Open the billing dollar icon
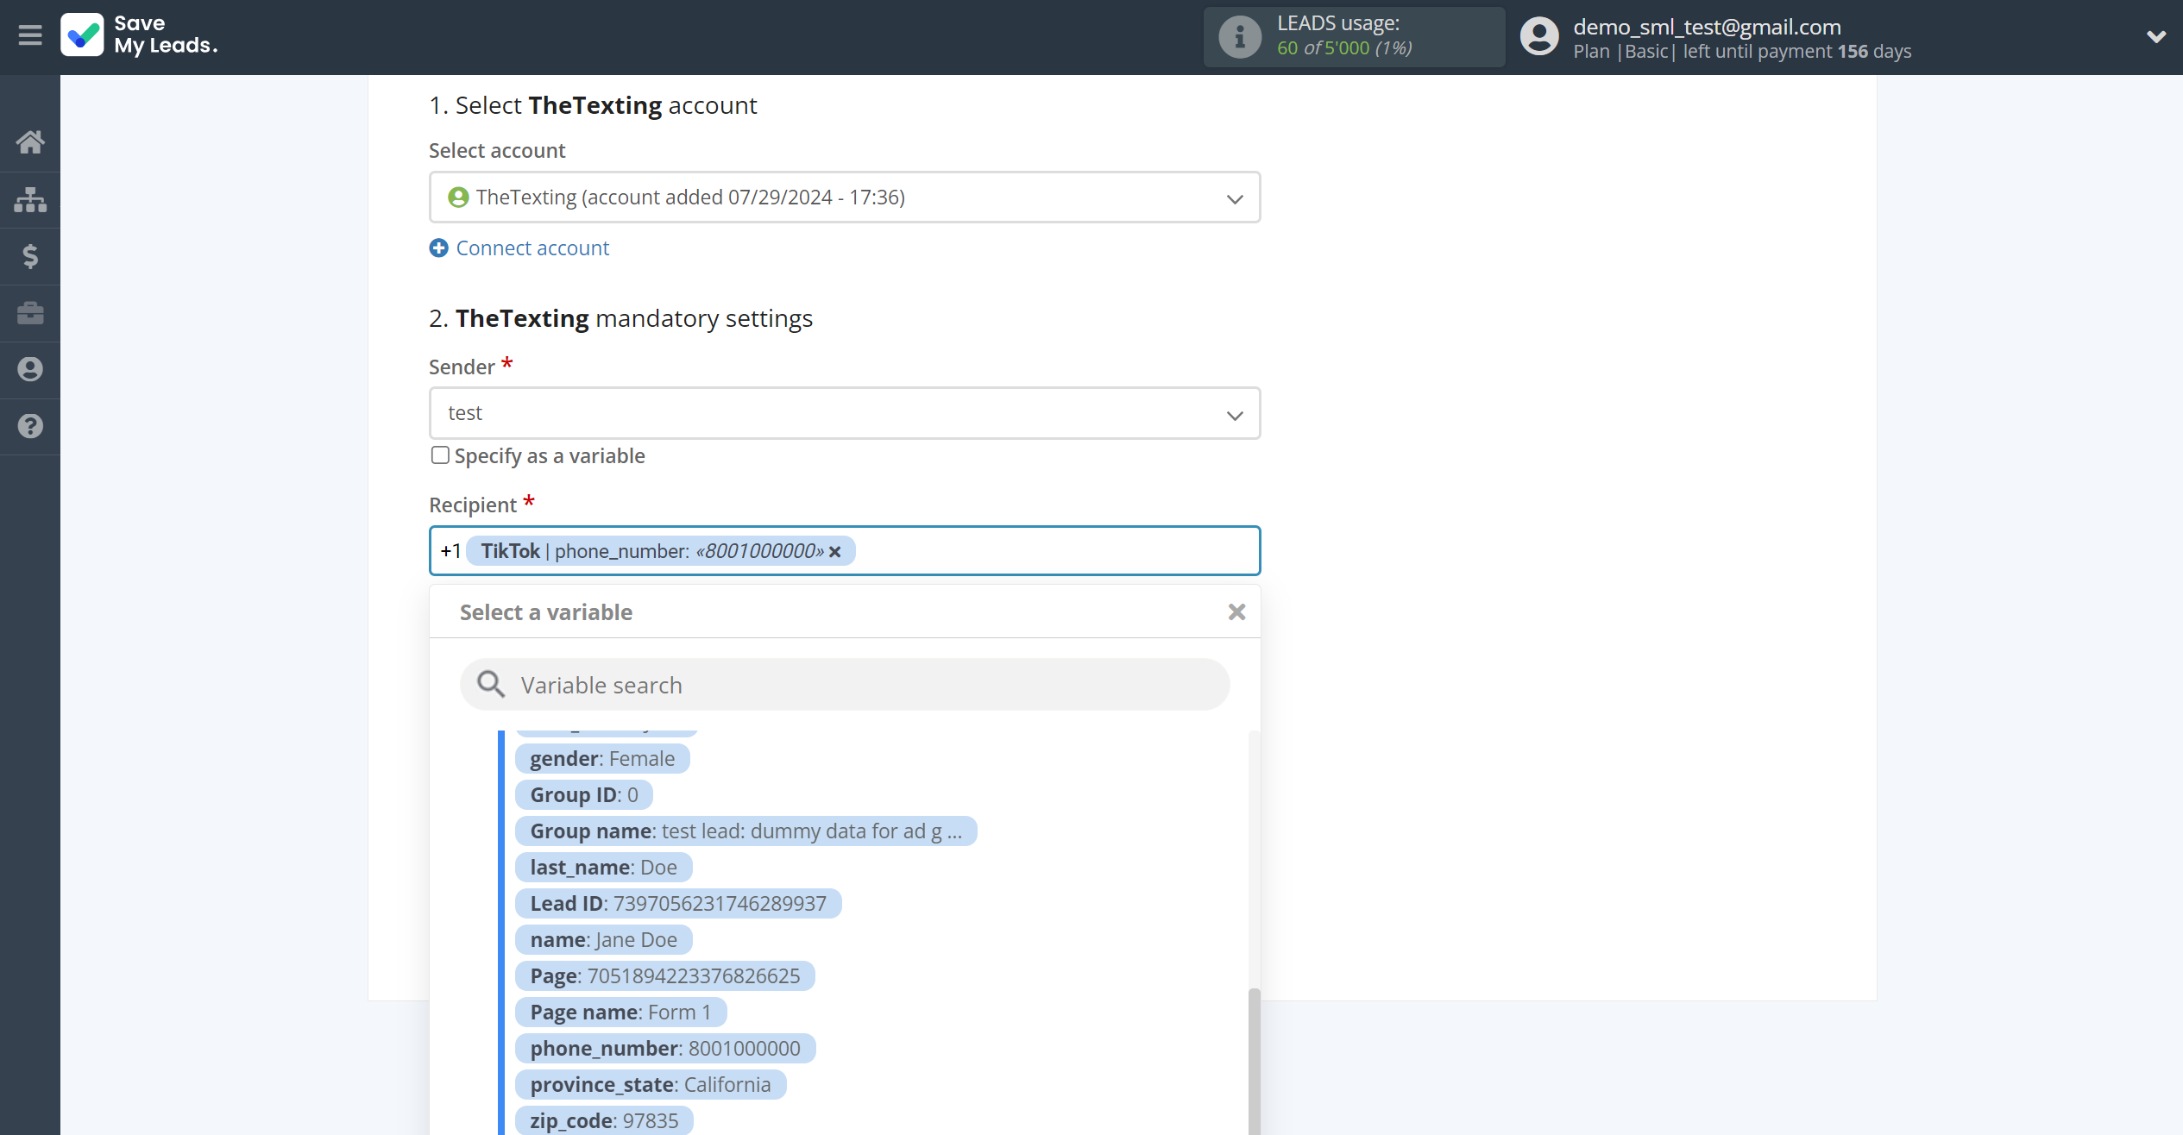This screenshot has width=2183, height=1135. click(30, 256)
